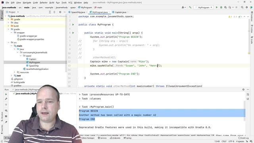Open MyProgram run configuration dropdown
Screen dimensions: 254x143
click(x=204, y=8)
